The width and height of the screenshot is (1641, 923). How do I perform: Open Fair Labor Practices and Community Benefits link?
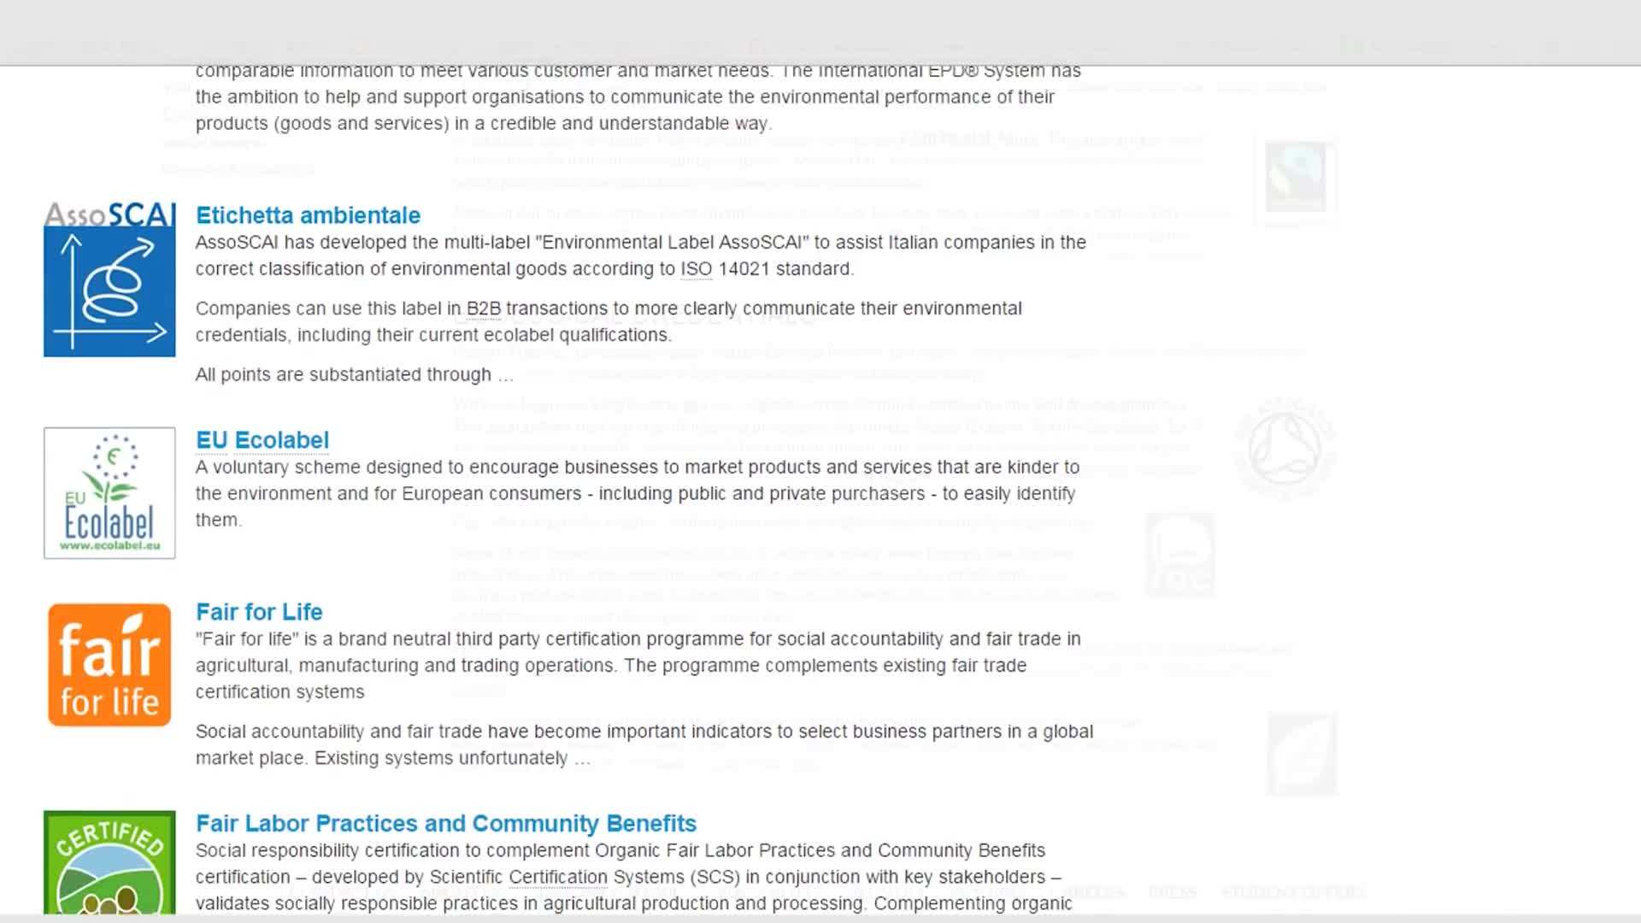click(445, 823)
